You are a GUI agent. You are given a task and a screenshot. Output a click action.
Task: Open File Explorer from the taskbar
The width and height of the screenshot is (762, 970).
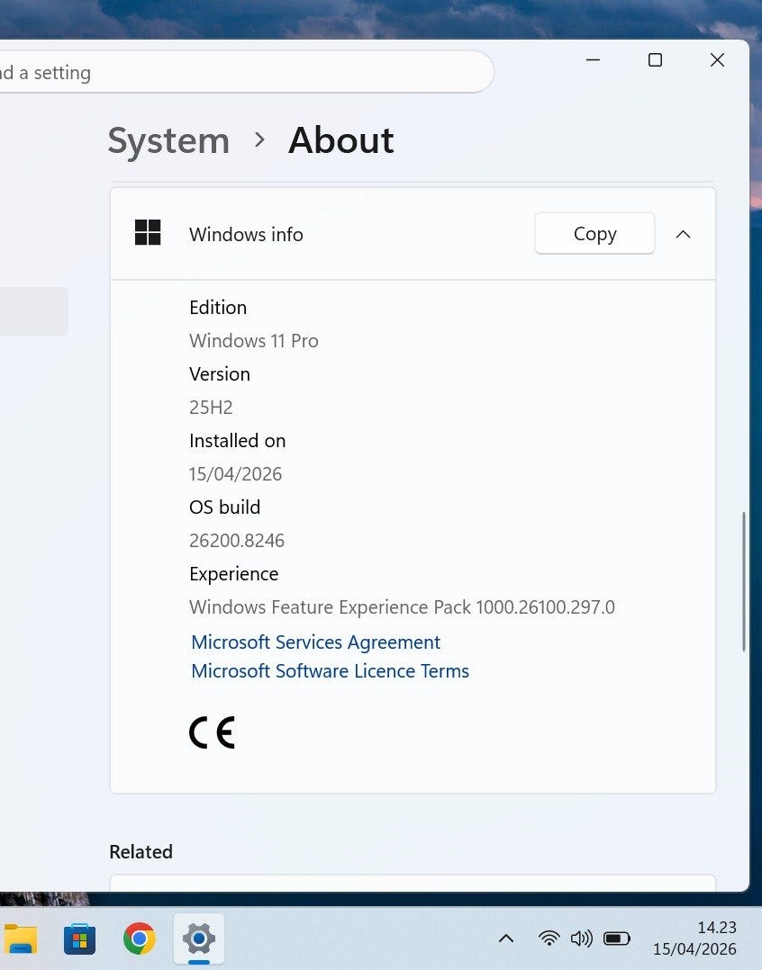[x=20, y=939]
